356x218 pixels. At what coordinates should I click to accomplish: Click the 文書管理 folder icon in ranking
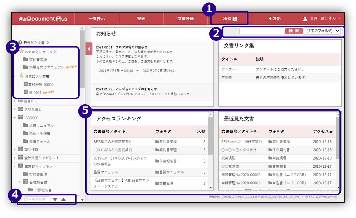[157, 183]
